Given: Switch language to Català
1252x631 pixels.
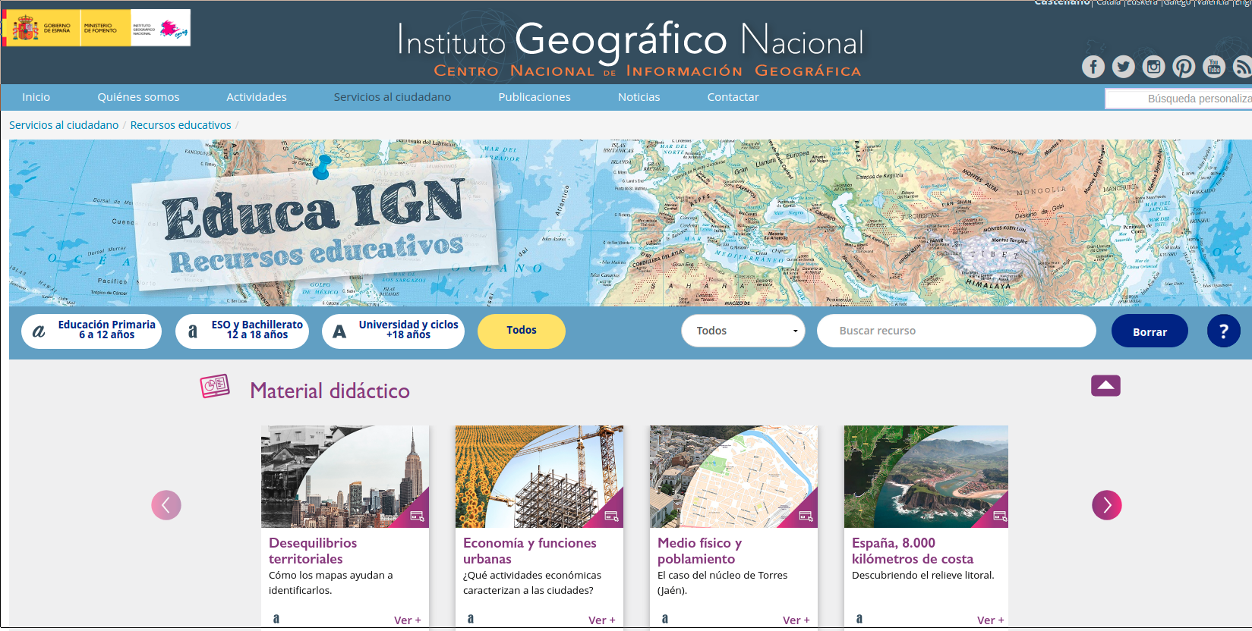Looking at the screenshot, I should click(x=1109, y=3).
